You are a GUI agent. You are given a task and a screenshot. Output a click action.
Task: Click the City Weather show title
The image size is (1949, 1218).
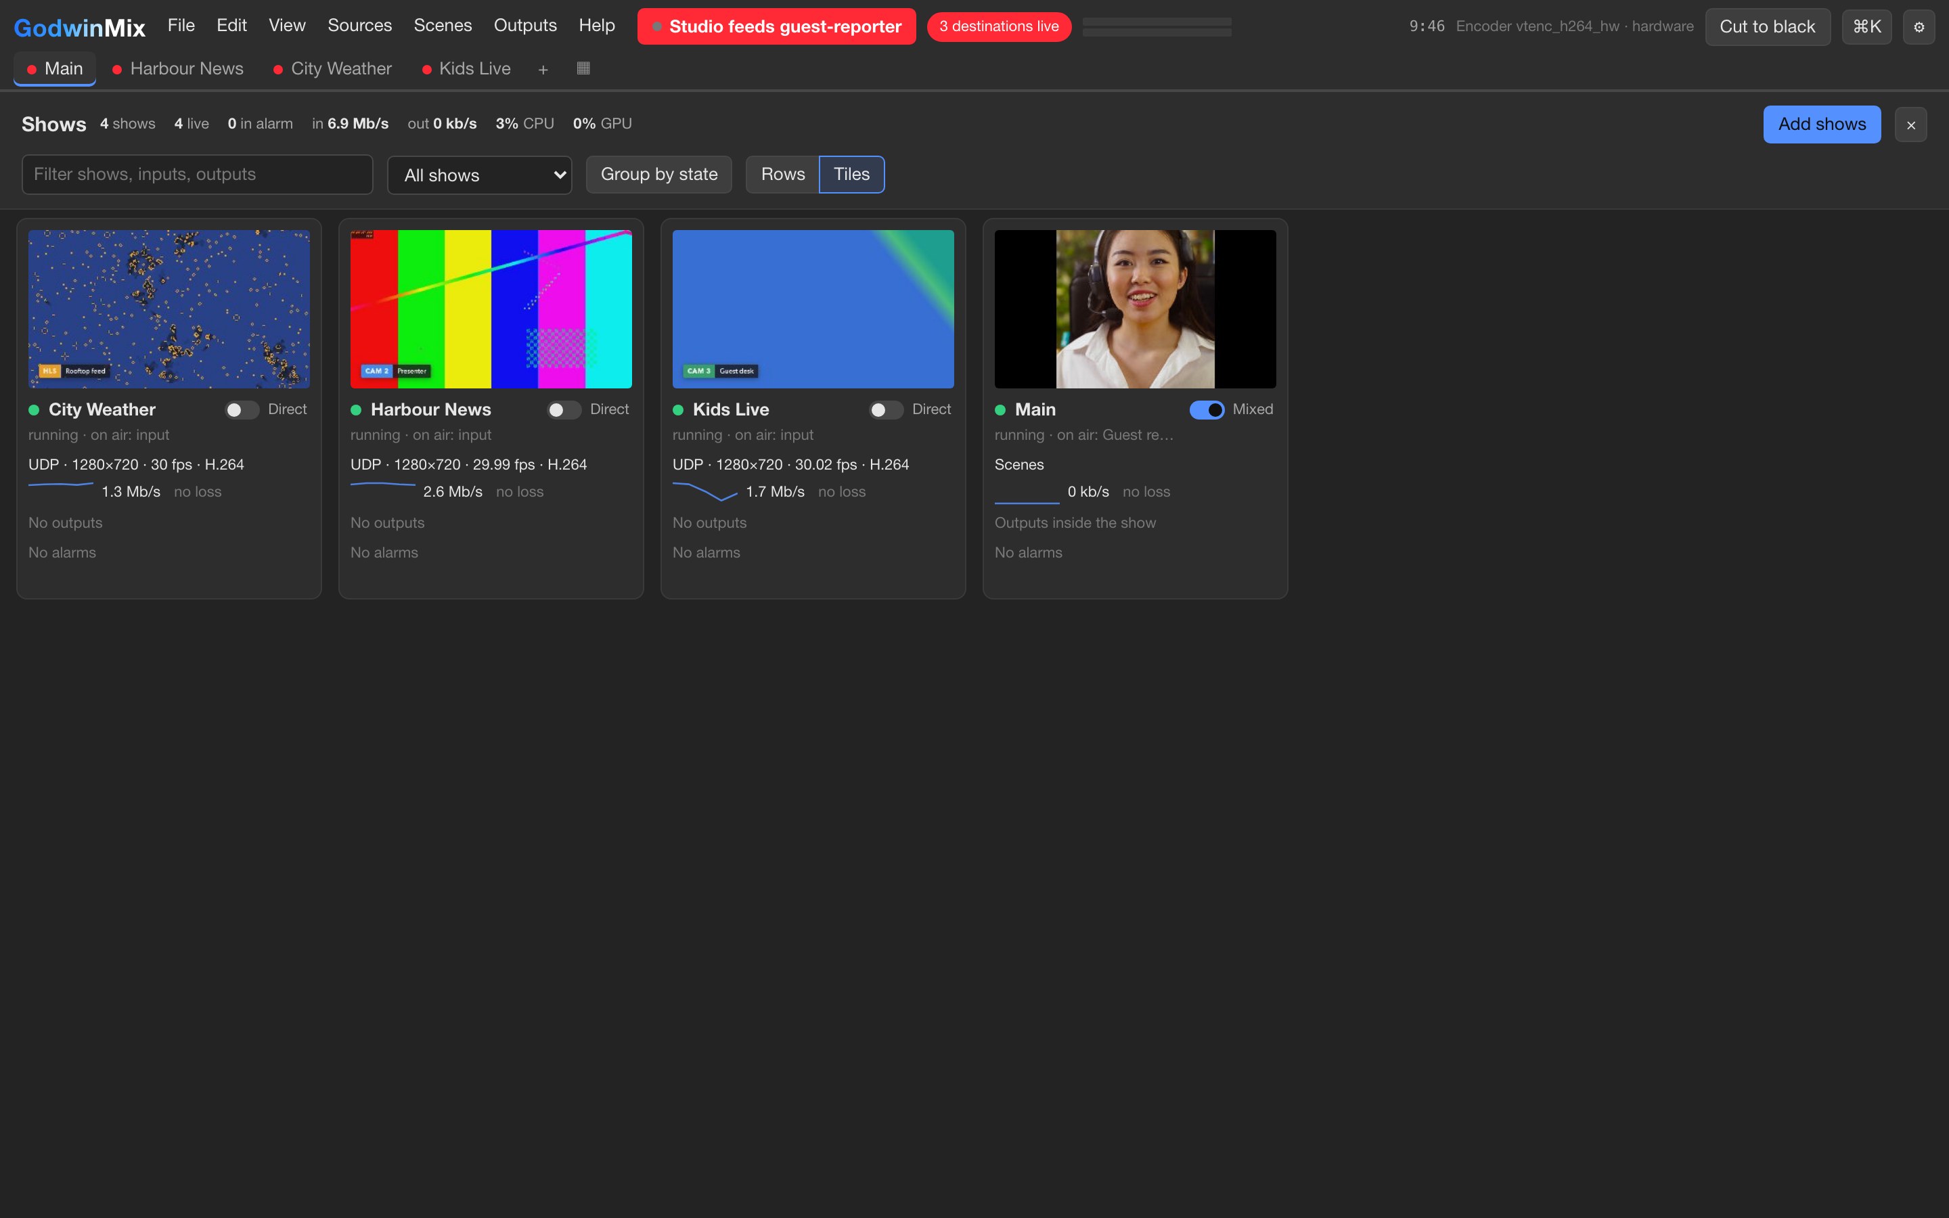102,409
